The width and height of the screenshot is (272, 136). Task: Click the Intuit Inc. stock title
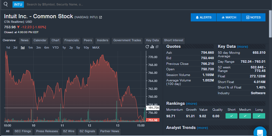click(x=39, y=16)
